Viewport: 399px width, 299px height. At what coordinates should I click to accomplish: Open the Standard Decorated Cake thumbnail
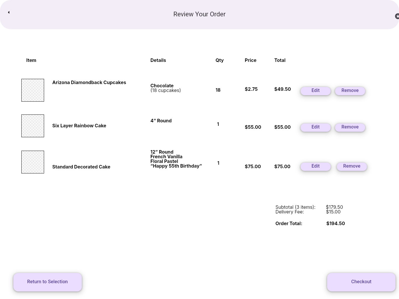pos(33,162)
